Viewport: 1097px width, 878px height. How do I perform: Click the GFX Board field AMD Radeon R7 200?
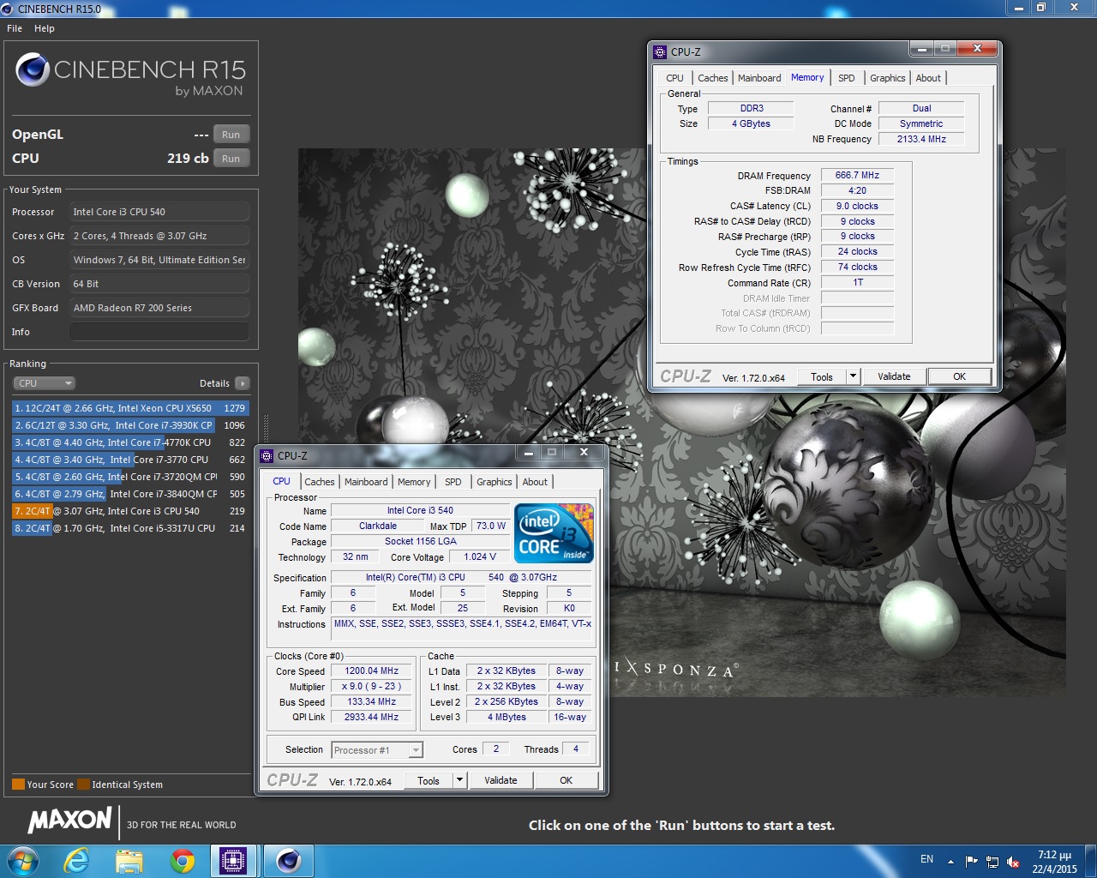[x=159, y=308]
